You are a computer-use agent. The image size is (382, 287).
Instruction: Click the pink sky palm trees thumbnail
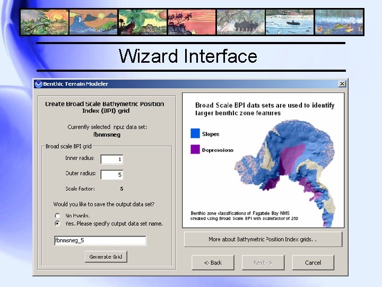(192, 22)
